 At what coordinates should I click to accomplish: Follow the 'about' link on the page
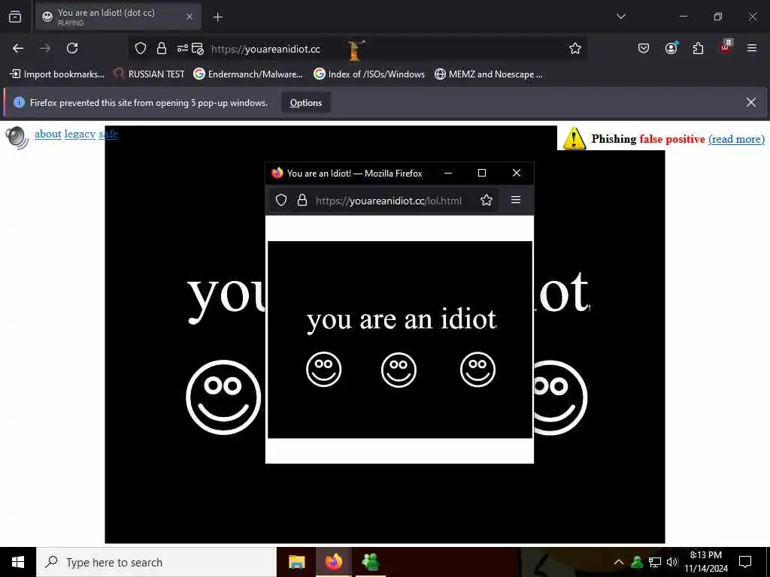point(47,134)
